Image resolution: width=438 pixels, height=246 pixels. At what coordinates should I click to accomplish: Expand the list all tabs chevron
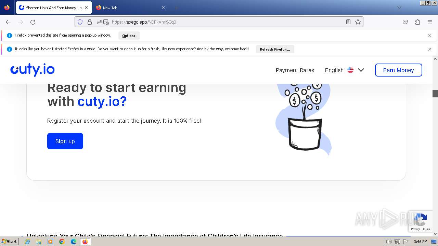[399, 8]
